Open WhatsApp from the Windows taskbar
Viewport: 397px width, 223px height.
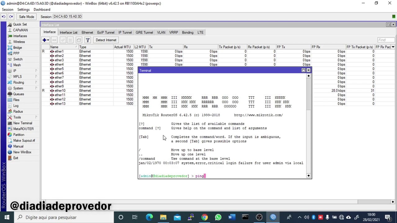pos(218,217)
